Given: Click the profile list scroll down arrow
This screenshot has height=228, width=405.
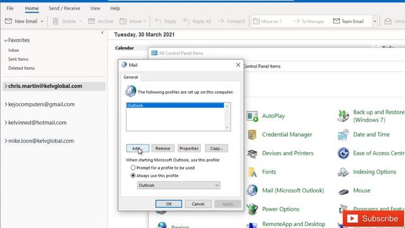Looking at the screenshot, I should click(x=227, y=127).
